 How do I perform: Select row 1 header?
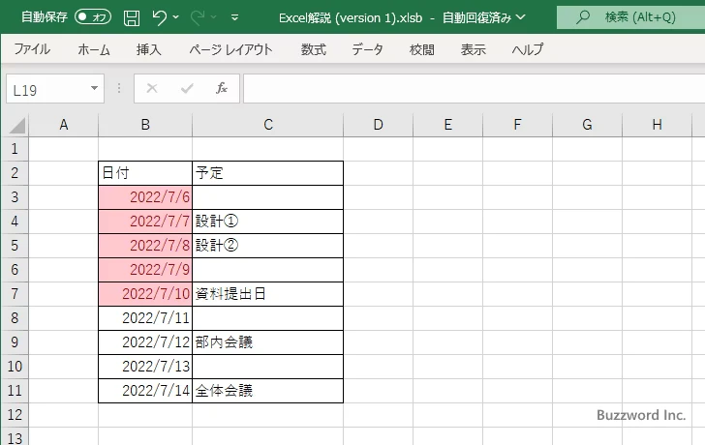pos(15,149)
